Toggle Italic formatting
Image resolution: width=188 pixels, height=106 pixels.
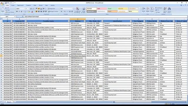click(x=19, y=11)
